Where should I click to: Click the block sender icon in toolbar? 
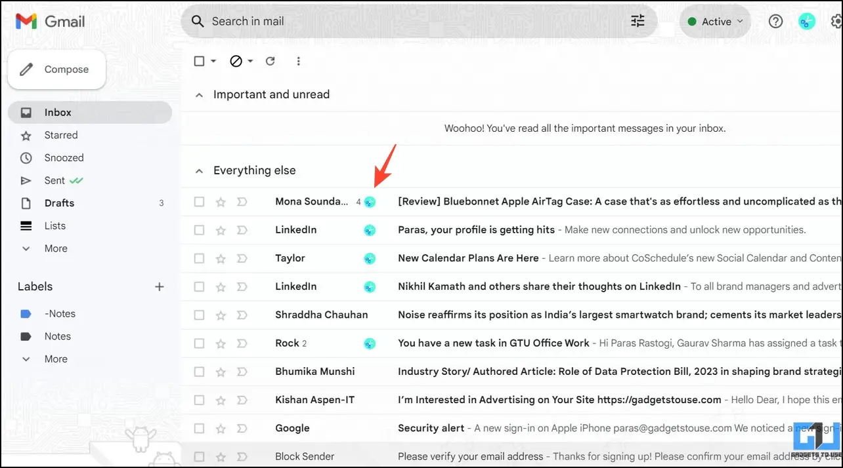pos(236,61)
